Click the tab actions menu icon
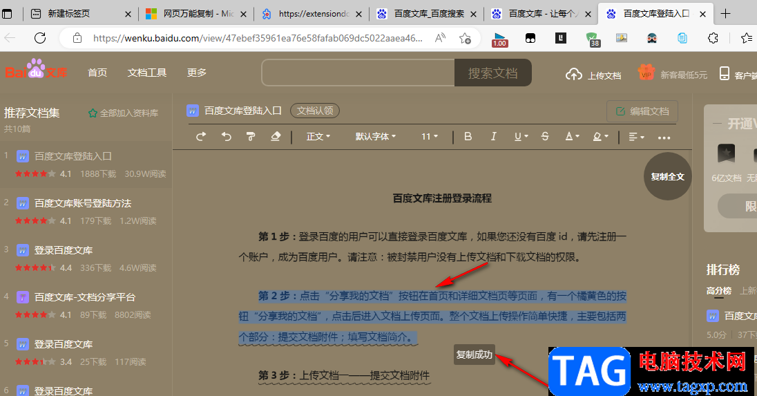The width and height of the screenshot is (757, 396). (7, 14)
